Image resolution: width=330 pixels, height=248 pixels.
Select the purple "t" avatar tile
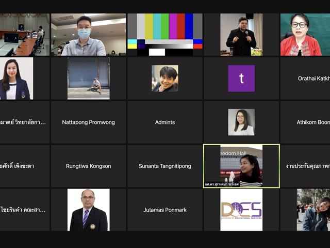pyautogui.click(x=241, y=78)
